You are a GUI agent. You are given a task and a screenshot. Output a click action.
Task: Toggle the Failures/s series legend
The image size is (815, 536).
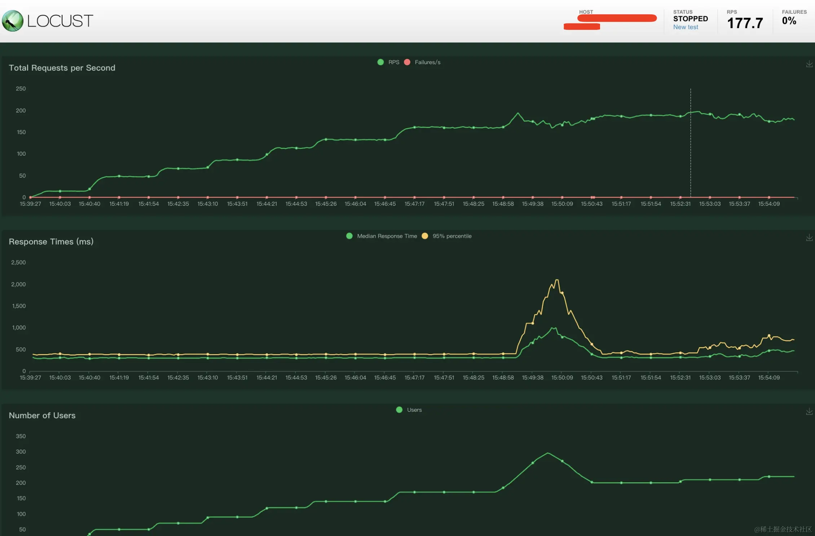427,62
